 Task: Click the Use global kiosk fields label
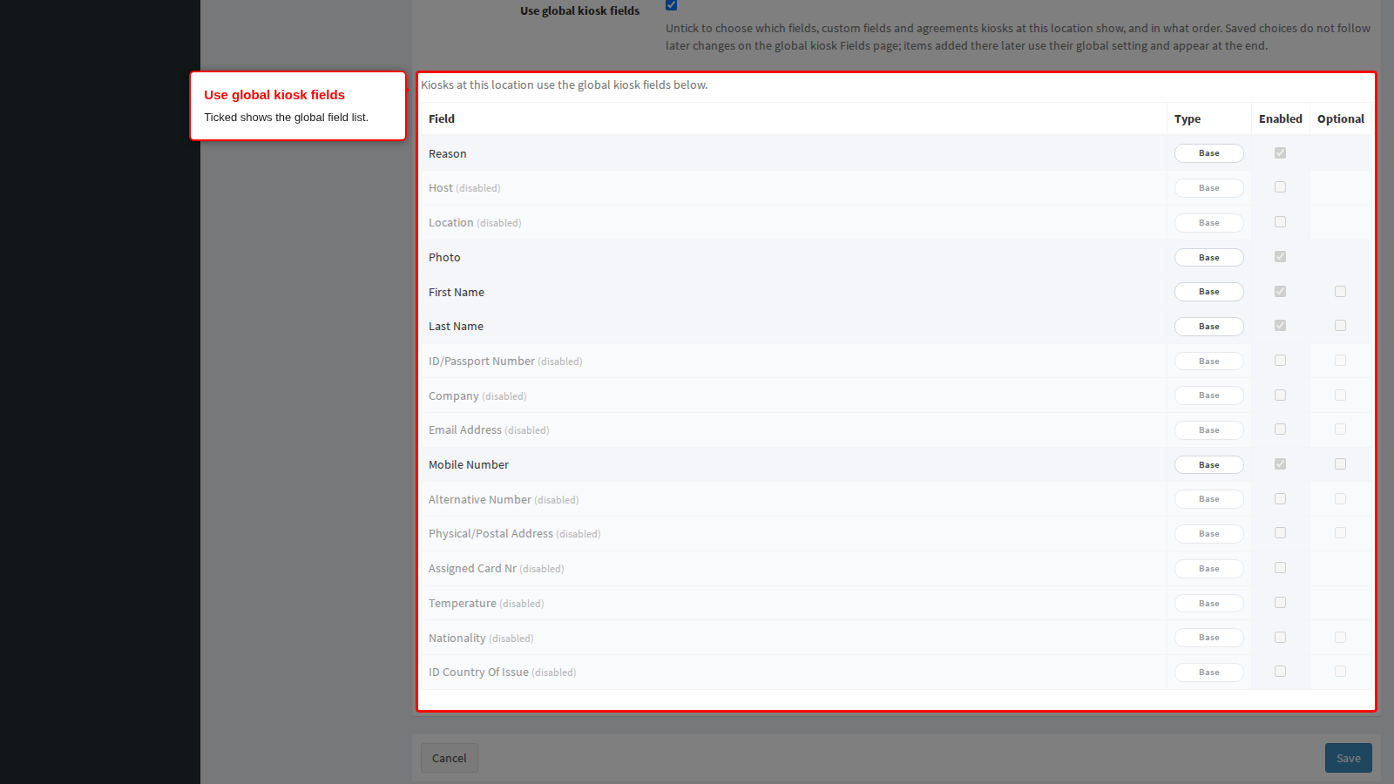(579, 10)
